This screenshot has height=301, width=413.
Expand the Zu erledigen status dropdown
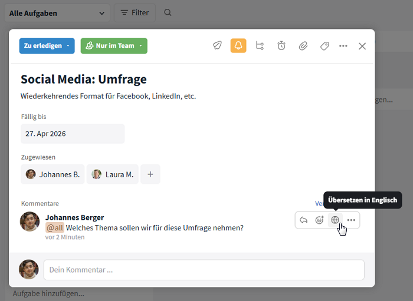pyautogui.click(x=47, y=46)
